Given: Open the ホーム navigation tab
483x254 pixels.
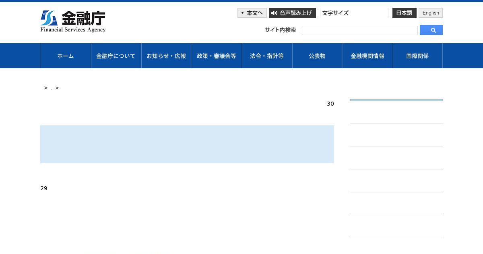Looking at the screenshot, I should pyautogui.click(x=66, y=56).
